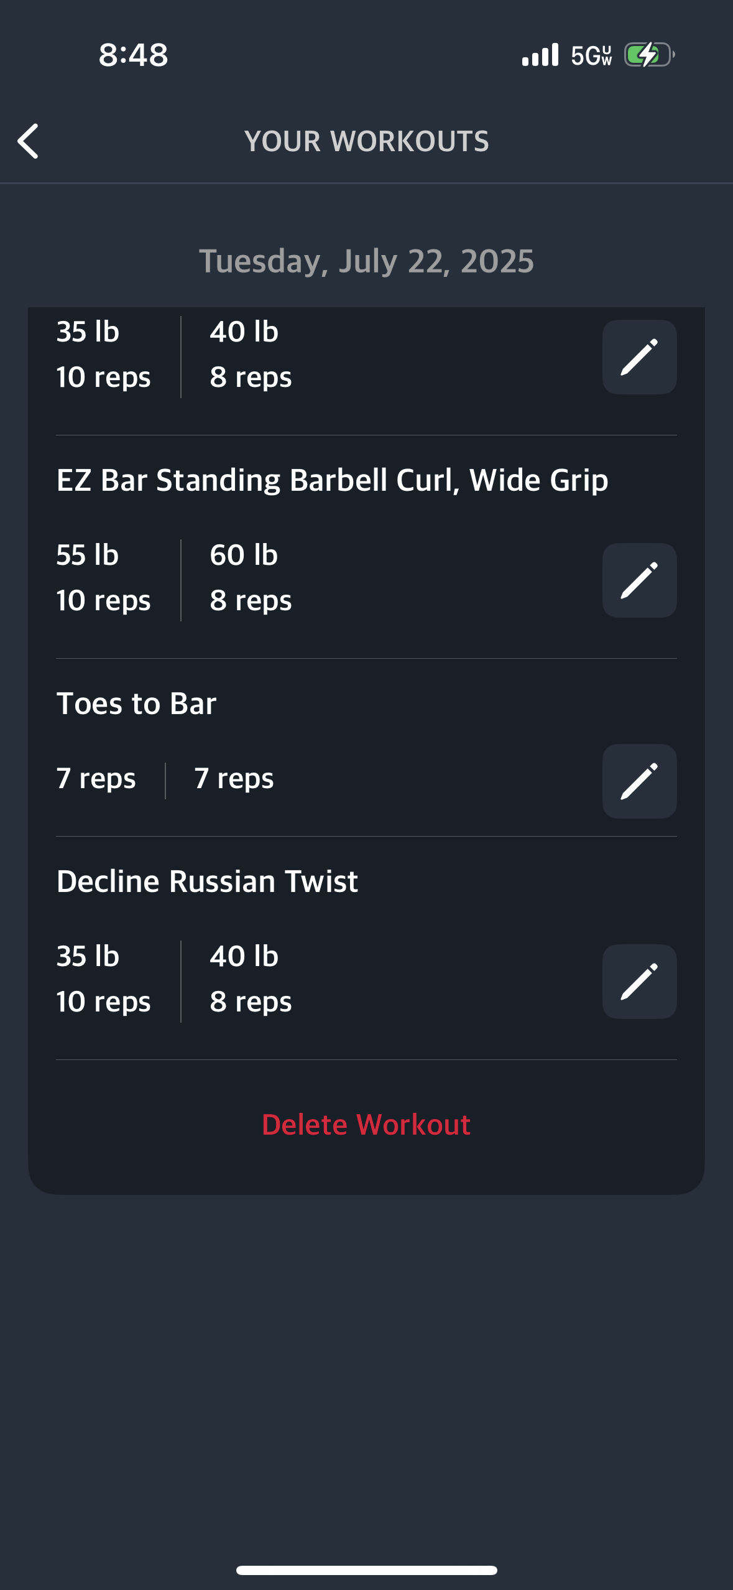Open the Toes to Bar exercise title

136,704
